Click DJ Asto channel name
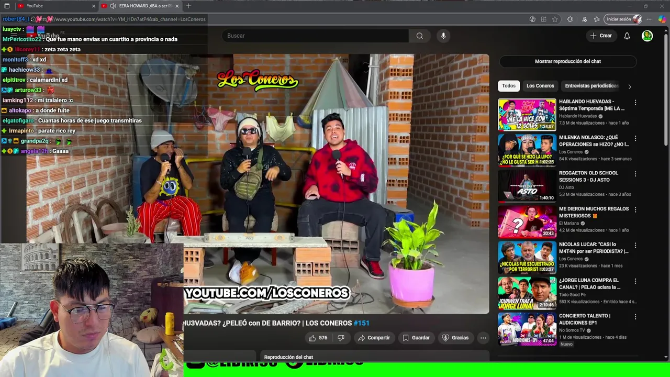Viewport: 670px width, 377px height. click(x=566, y=187)
